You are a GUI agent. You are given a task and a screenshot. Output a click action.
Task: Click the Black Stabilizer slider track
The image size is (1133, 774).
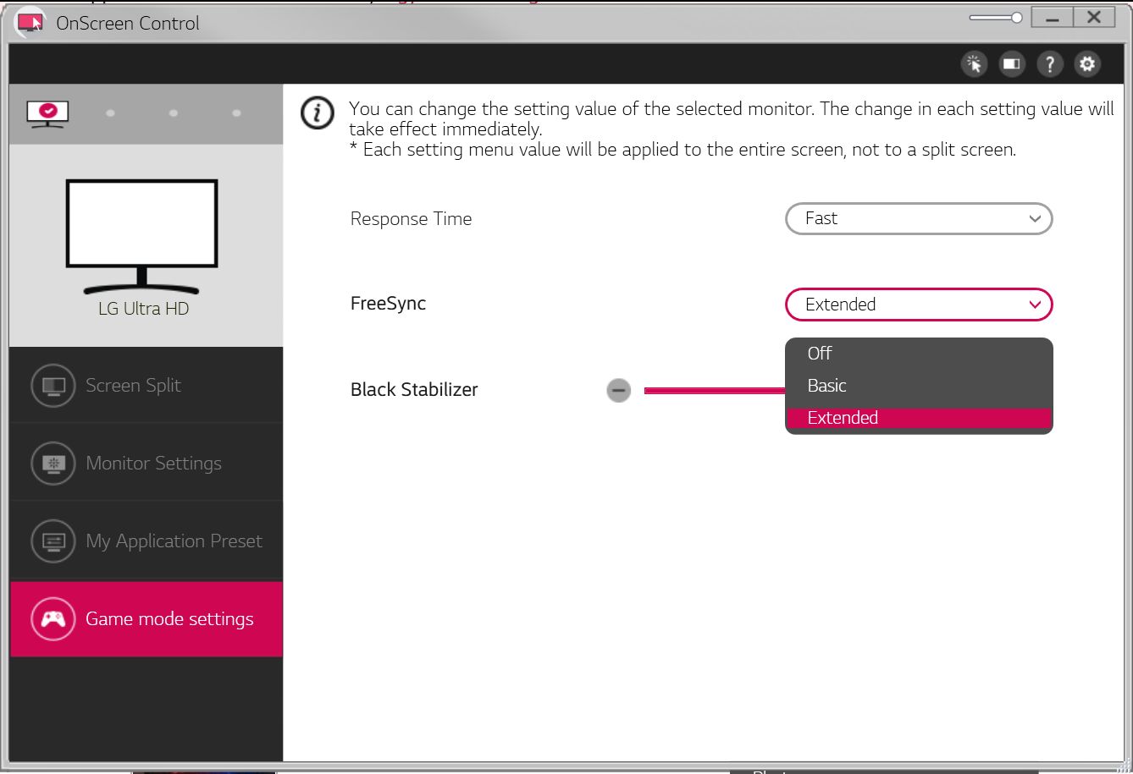point(715,391)
